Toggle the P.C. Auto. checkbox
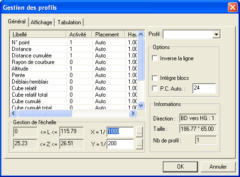 click(x=155, y=88)
